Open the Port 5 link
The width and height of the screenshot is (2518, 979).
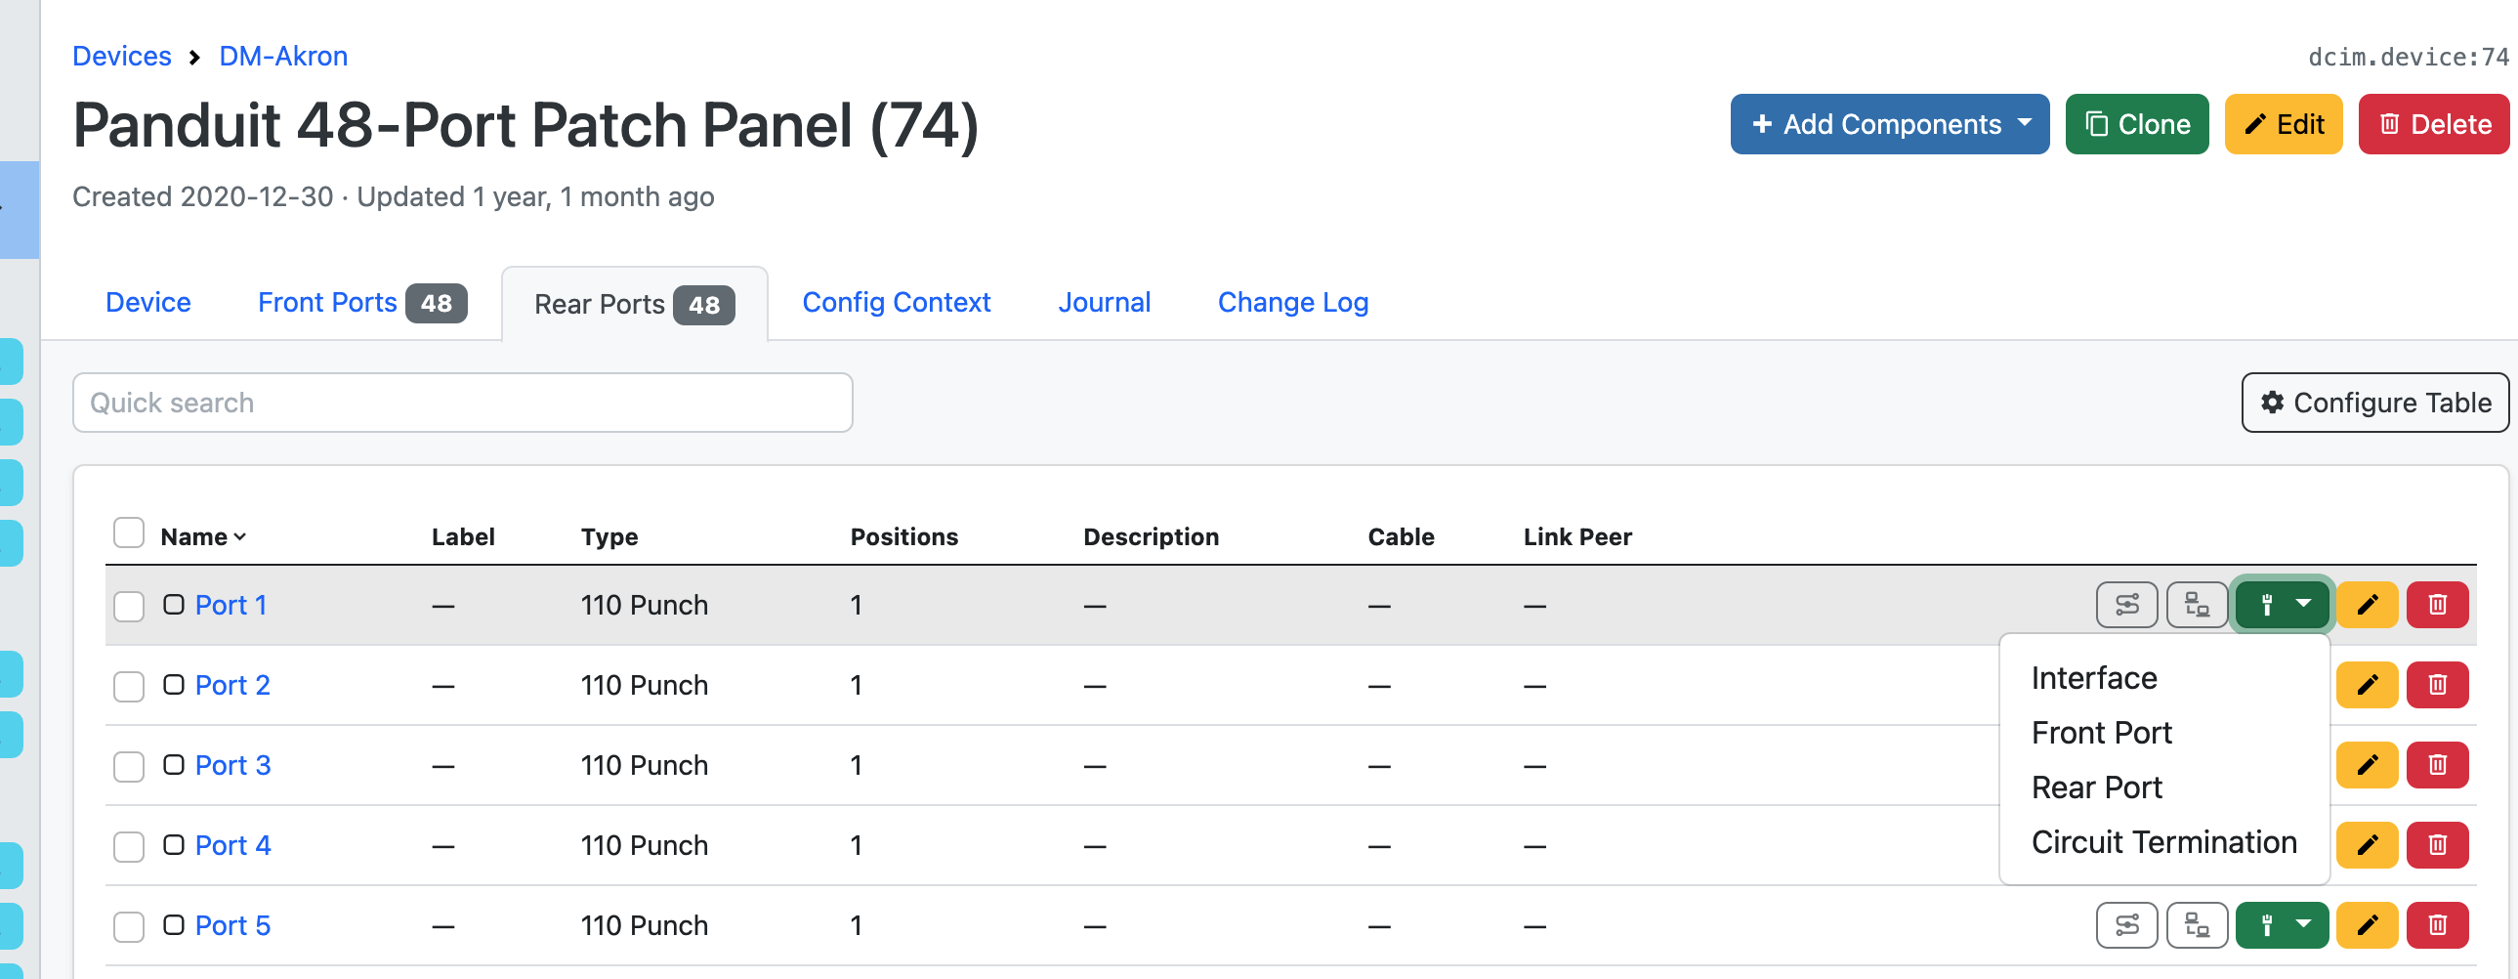point(232,926)
